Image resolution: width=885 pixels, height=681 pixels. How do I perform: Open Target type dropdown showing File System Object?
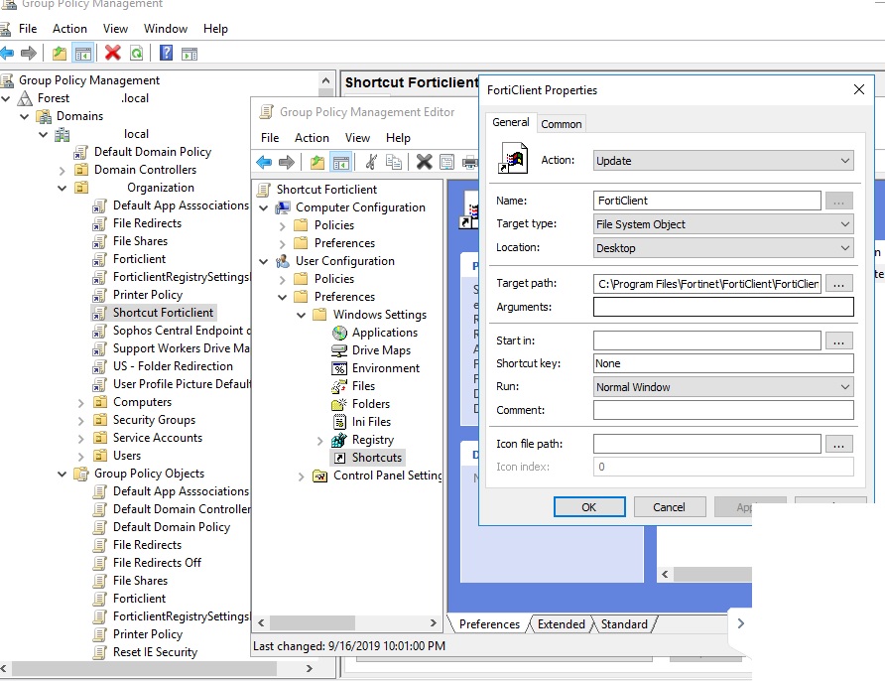723,224
